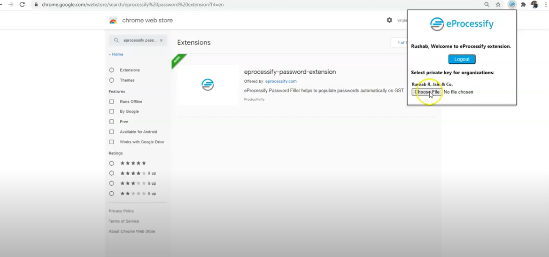
Task: Click the eprocessify extension logo thumbnail
Action: point(208,85)
